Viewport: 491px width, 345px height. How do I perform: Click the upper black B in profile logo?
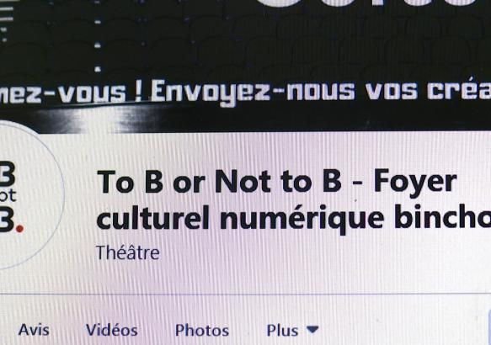click(x=7, y=173)
